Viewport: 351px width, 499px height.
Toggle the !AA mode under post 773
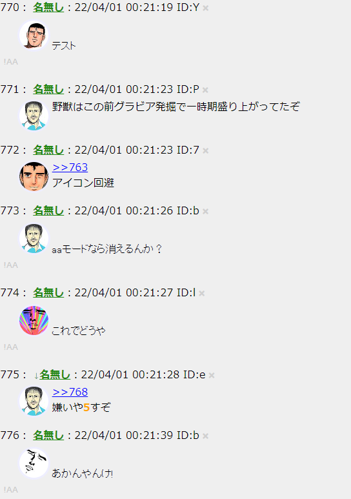tap(10, 265)
